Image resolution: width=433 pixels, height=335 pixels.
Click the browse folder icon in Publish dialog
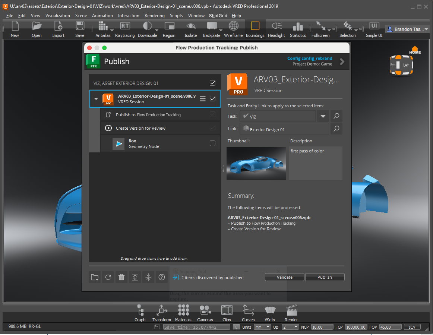[x=95, y=277]
